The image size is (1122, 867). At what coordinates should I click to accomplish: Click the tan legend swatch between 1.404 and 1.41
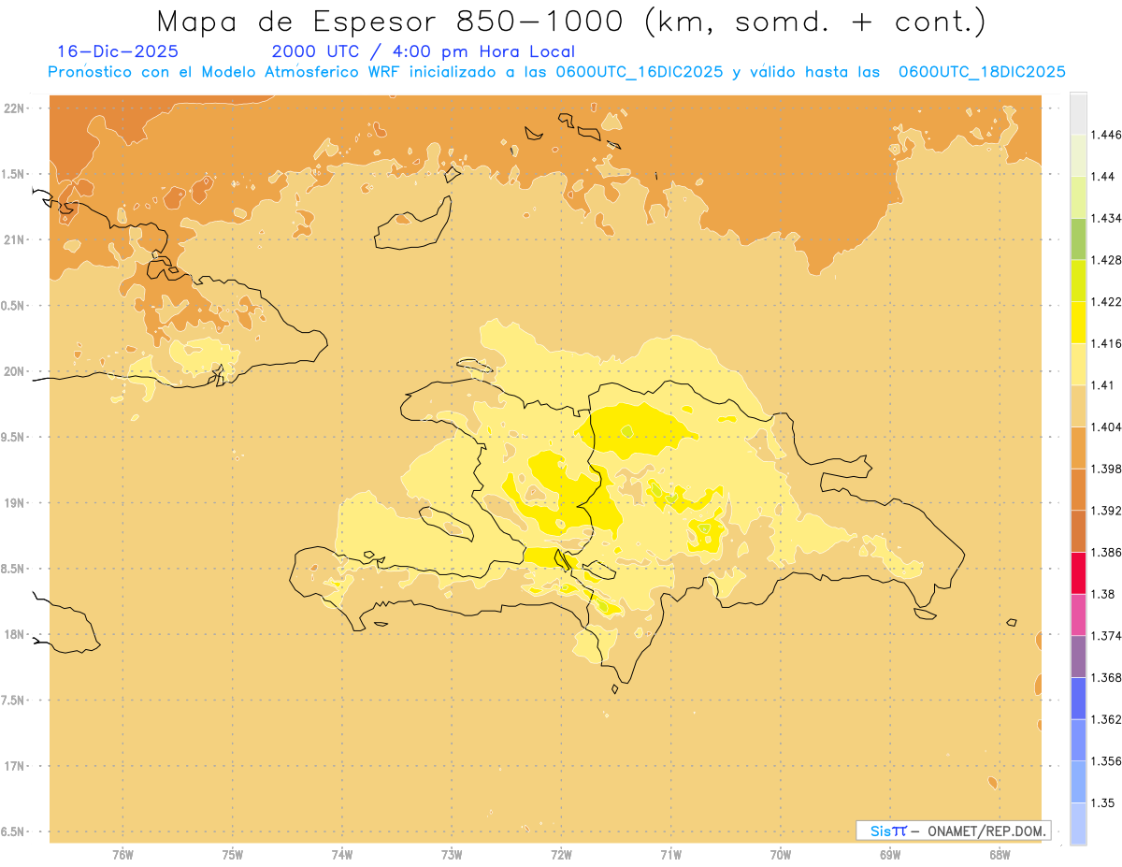tap(1078, 405)
